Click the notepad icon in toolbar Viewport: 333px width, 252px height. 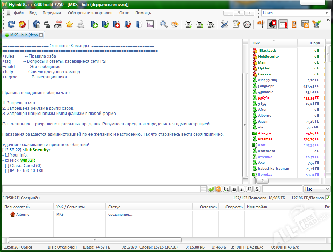(236, 24)
